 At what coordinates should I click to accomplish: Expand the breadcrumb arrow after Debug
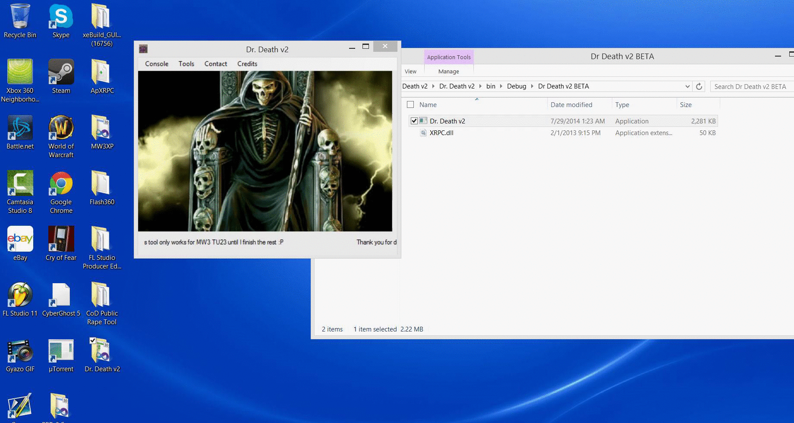click(x=532, y=86)
